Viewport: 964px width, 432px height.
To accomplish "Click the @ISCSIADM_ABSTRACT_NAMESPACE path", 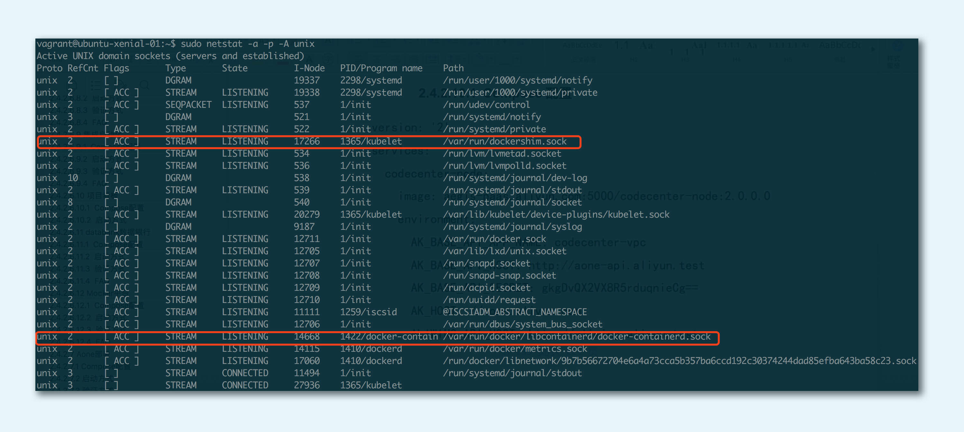I will [514, 312].
